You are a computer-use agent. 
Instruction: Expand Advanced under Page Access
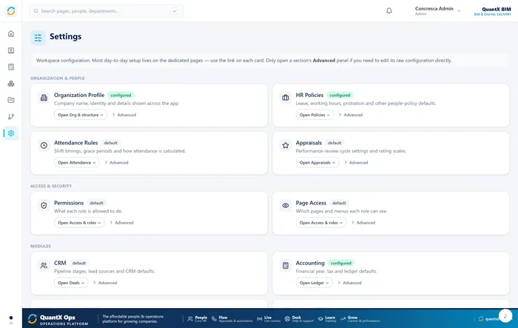pos(363,223)
